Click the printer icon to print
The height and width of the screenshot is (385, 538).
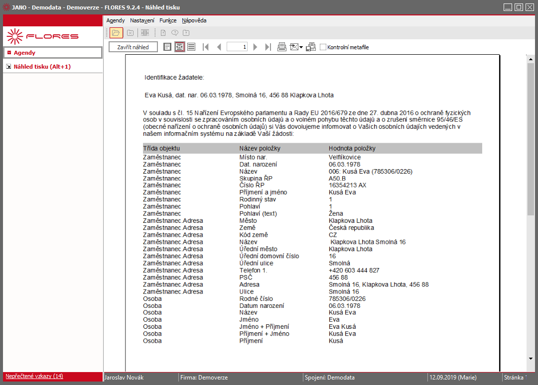[x=281, y=47]
